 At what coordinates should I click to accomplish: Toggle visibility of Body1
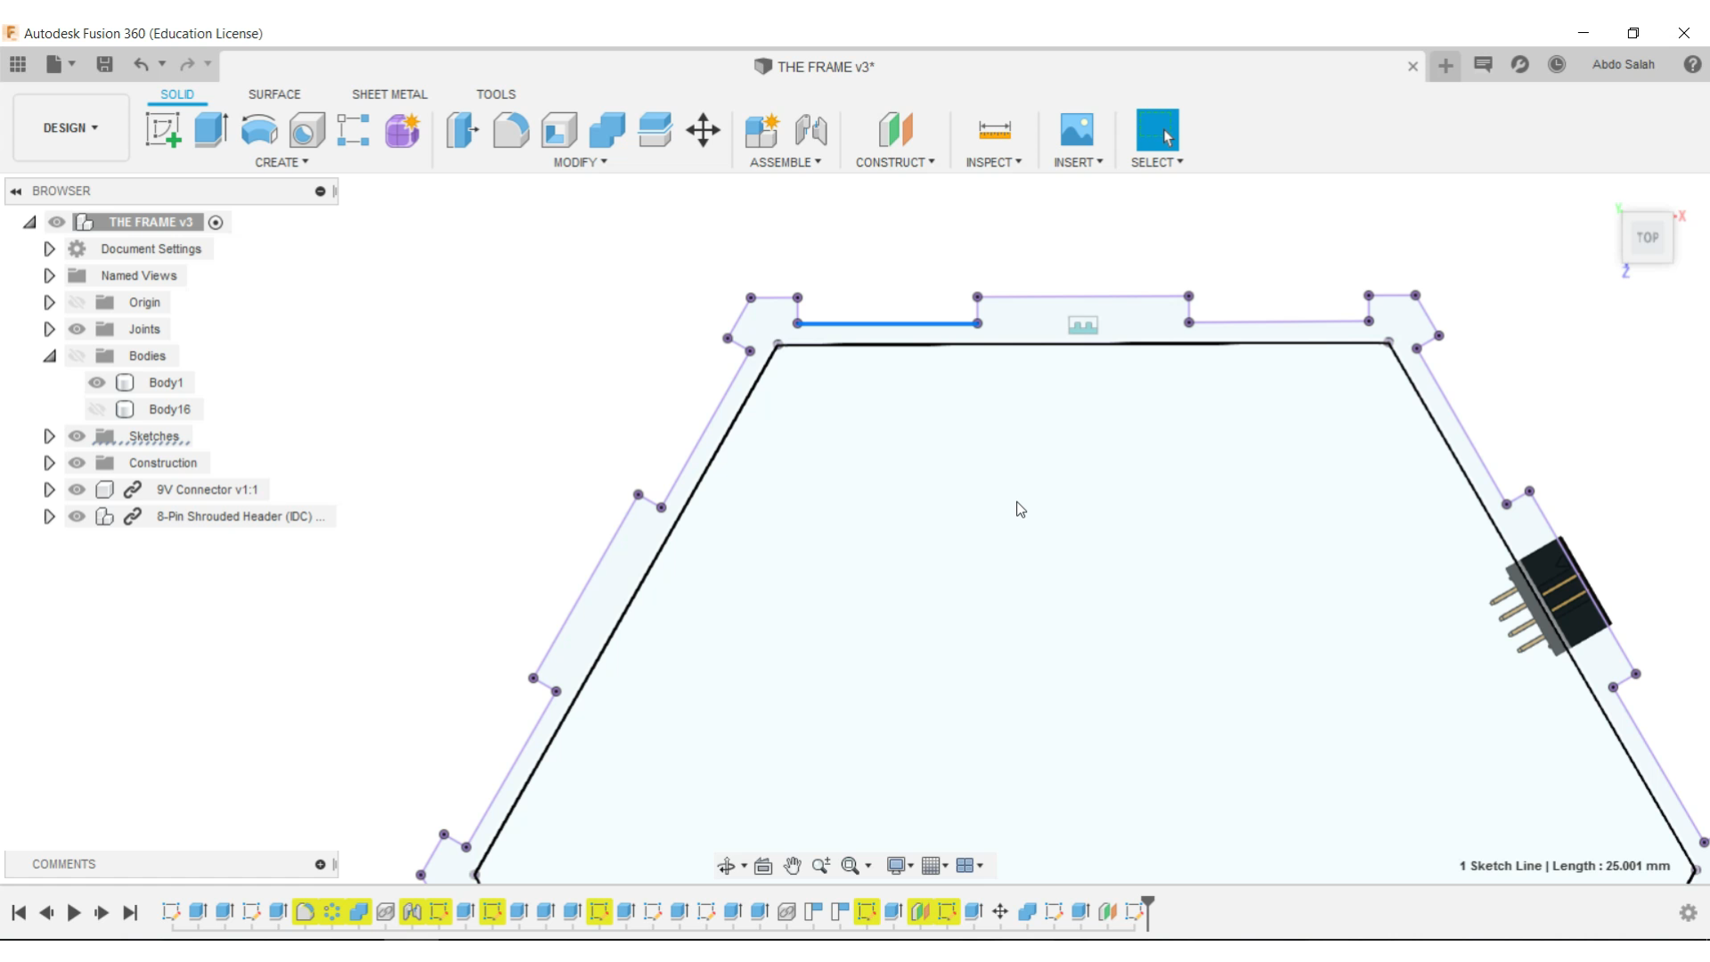click(x=97, y=382)
